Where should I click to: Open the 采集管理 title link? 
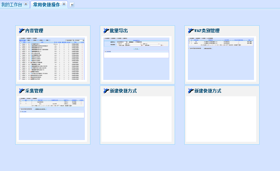[x=34, y=91]
